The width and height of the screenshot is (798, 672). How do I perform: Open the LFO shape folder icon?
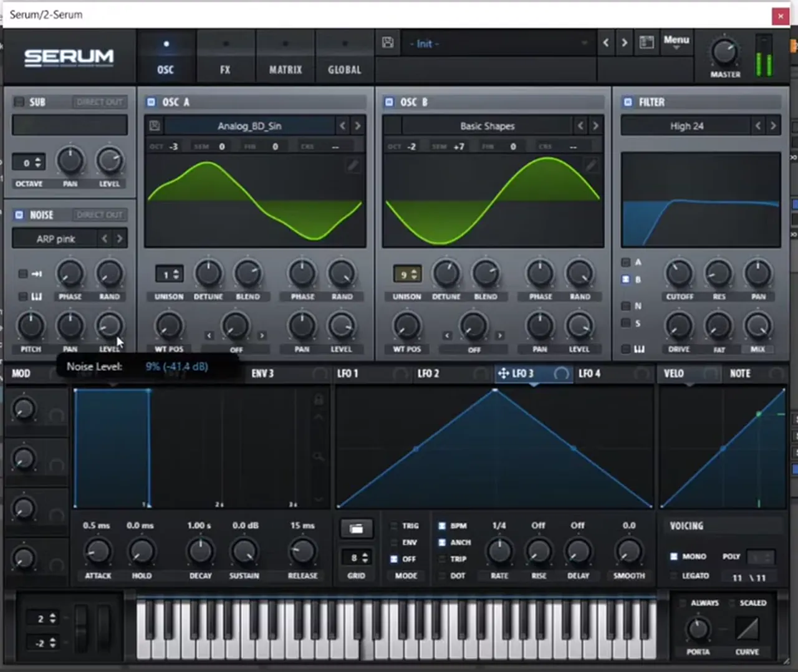pos(356,529)
